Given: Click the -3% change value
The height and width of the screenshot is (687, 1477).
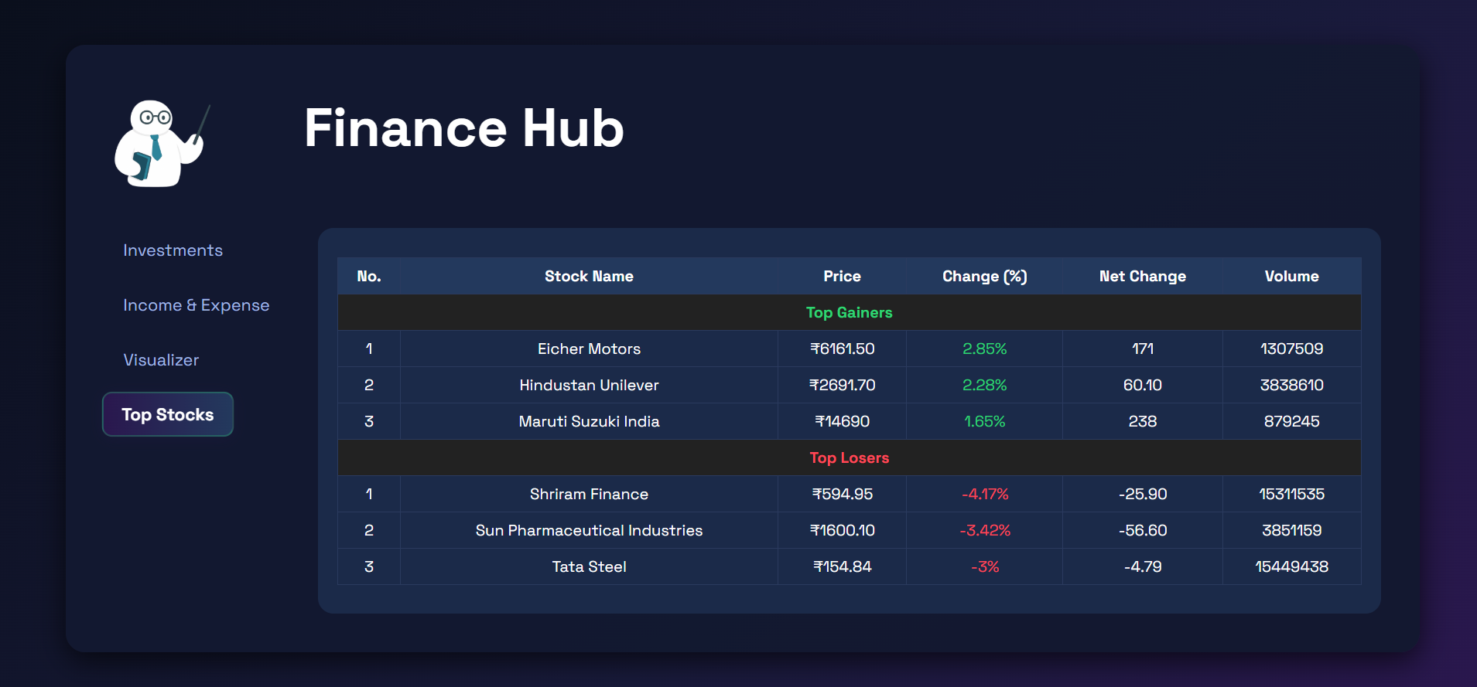Looking at the screenshot, I should click(x=984, y=566).
